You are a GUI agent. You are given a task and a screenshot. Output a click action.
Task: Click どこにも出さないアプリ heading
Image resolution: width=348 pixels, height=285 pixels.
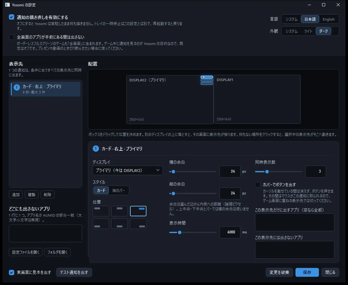29,209
